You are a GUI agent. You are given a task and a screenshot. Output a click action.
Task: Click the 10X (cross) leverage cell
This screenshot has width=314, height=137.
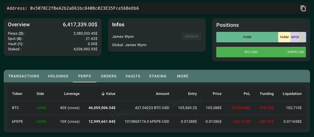click(x=70, y=122)
